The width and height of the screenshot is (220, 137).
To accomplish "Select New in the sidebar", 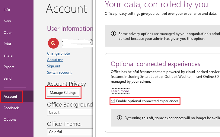I will (7, 21).
